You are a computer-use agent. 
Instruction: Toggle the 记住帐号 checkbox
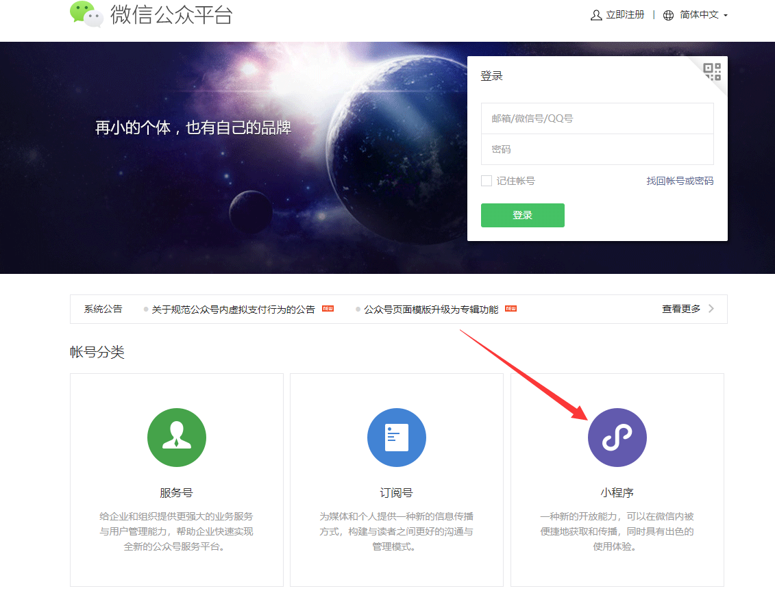coord(487,181)
